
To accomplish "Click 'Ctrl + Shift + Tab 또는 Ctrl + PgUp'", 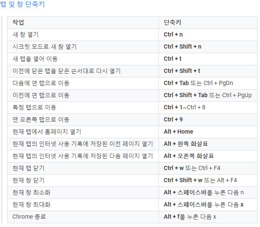I will (208, 95).
